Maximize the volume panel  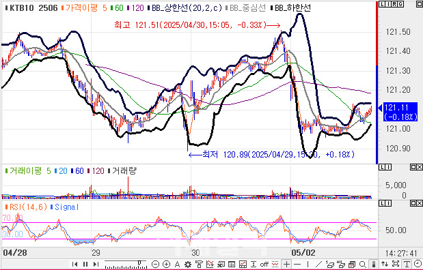point(413,168)
